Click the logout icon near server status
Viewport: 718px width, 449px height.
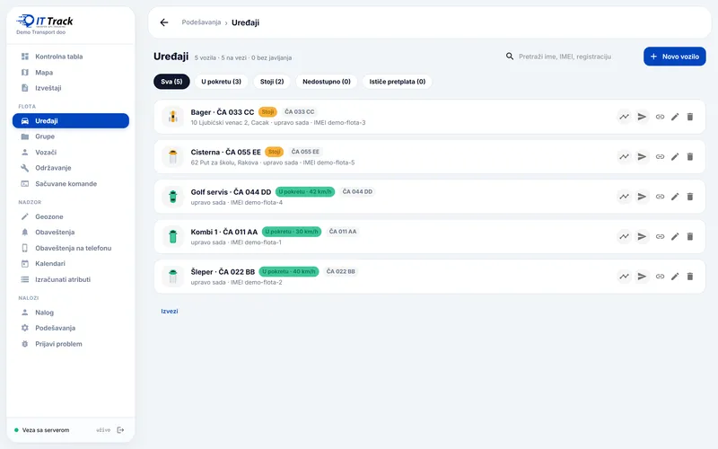coord(120,430)
